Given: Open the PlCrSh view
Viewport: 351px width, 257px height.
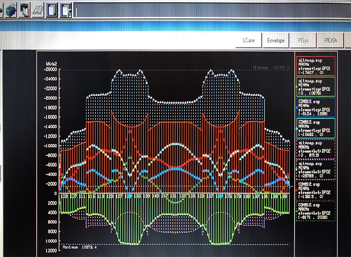Looking at the screenshot, I should tap(333, 41).
